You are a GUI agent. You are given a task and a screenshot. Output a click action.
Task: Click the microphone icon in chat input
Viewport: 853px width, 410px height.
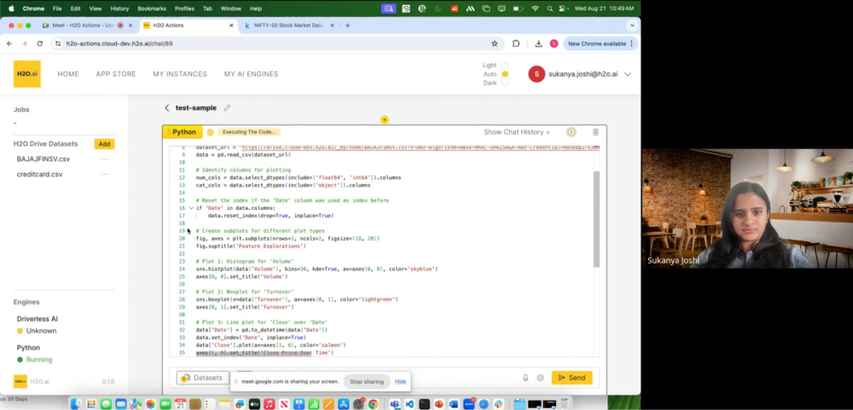(x=525, y=378)
